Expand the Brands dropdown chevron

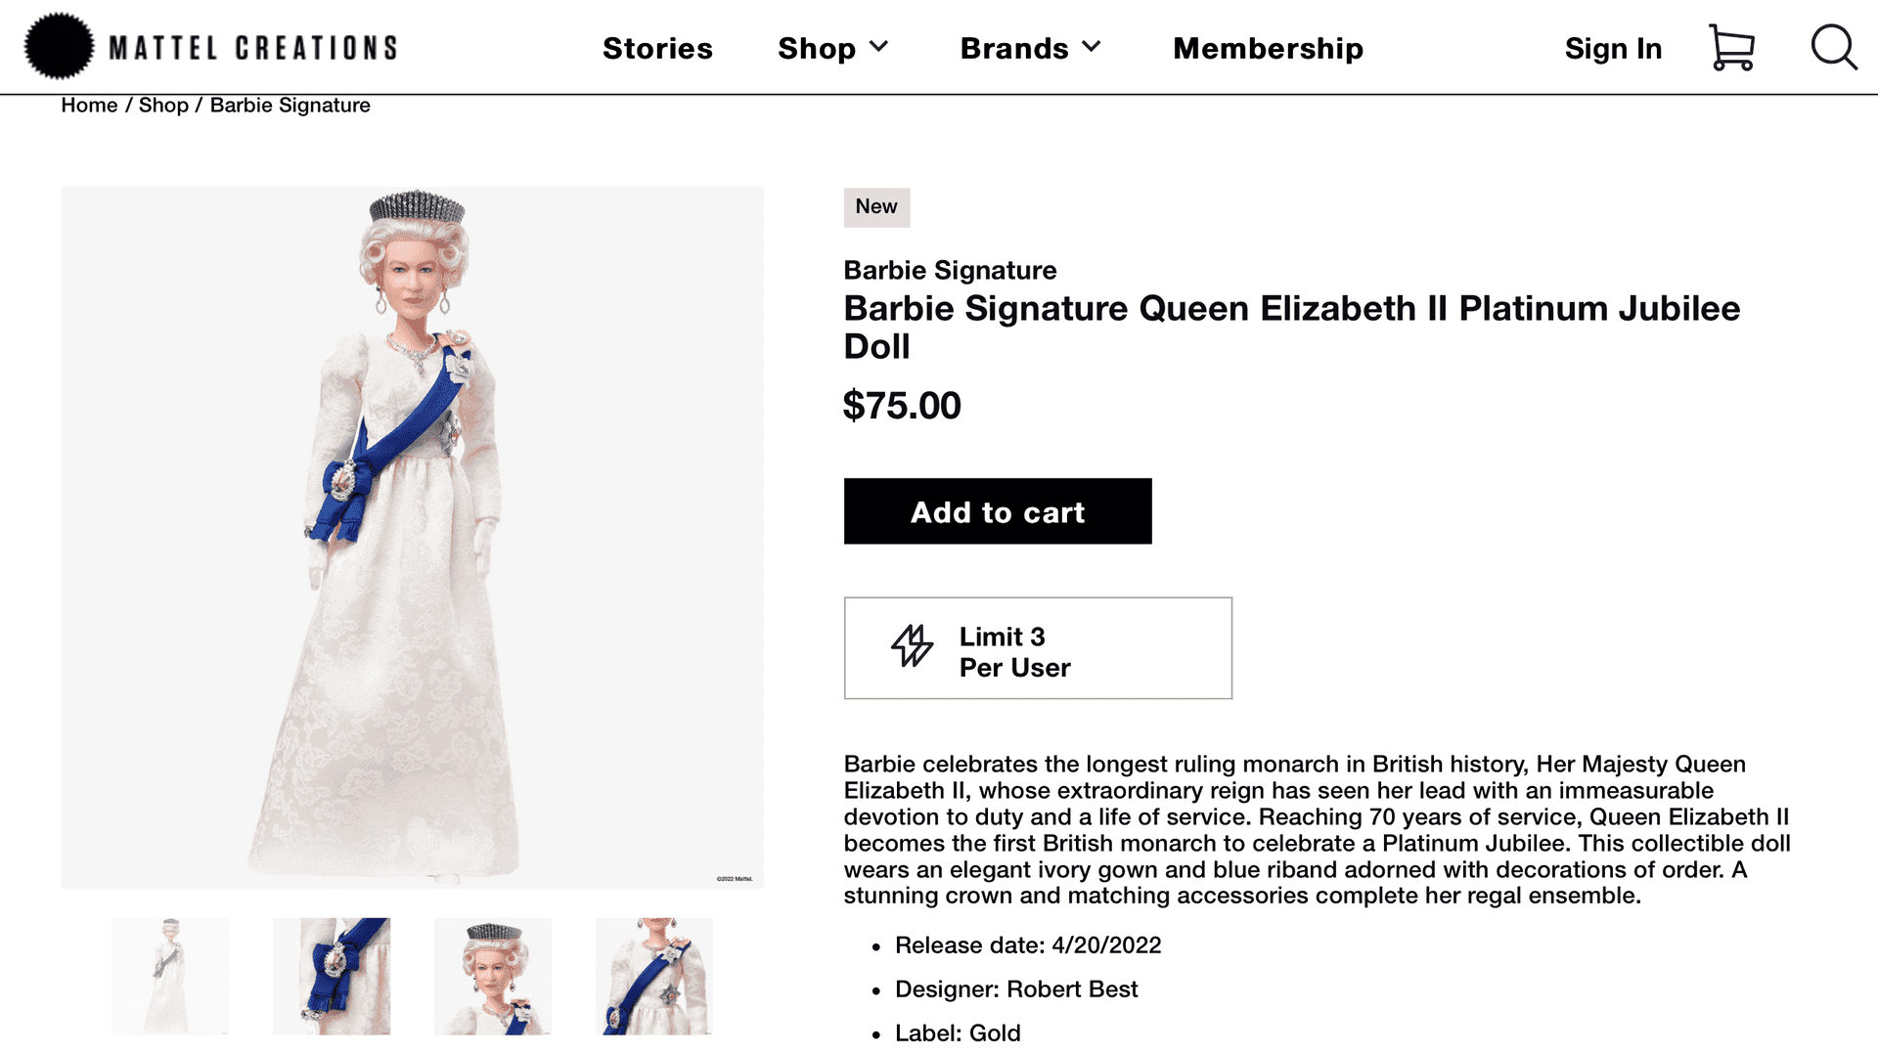click(x=1093, y=47)
